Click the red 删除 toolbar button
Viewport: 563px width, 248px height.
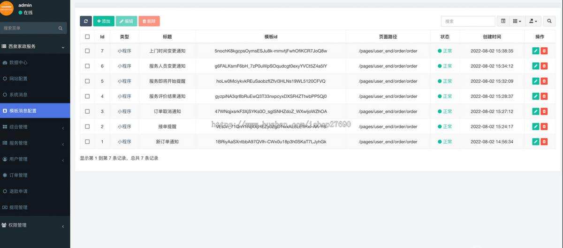(x=149, y=21)
